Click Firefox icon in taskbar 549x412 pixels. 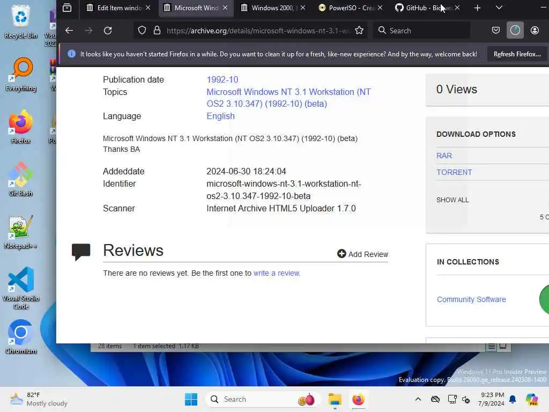coord(358,399)
